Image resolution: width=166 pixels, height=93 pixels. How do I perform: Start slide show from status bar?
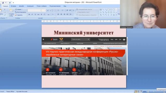141,91
